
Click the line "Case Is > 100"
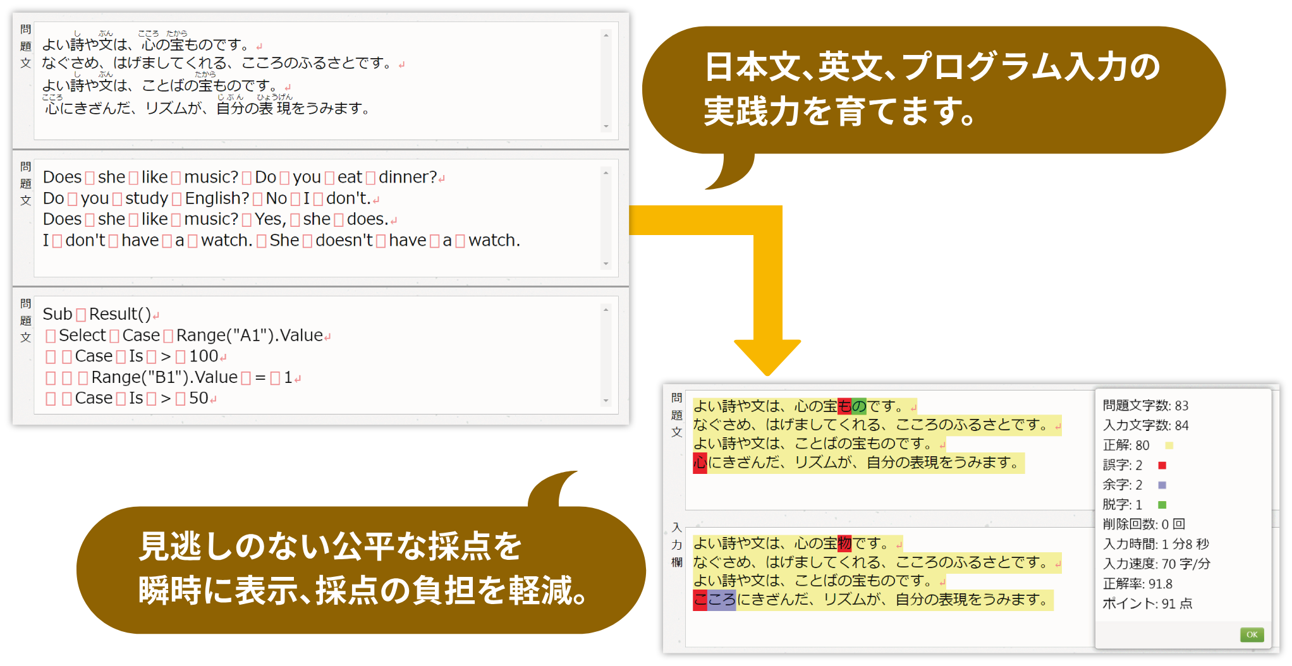click(135, 356)
